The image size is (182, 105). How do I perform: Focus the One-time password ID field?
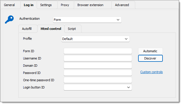[98, 80]
